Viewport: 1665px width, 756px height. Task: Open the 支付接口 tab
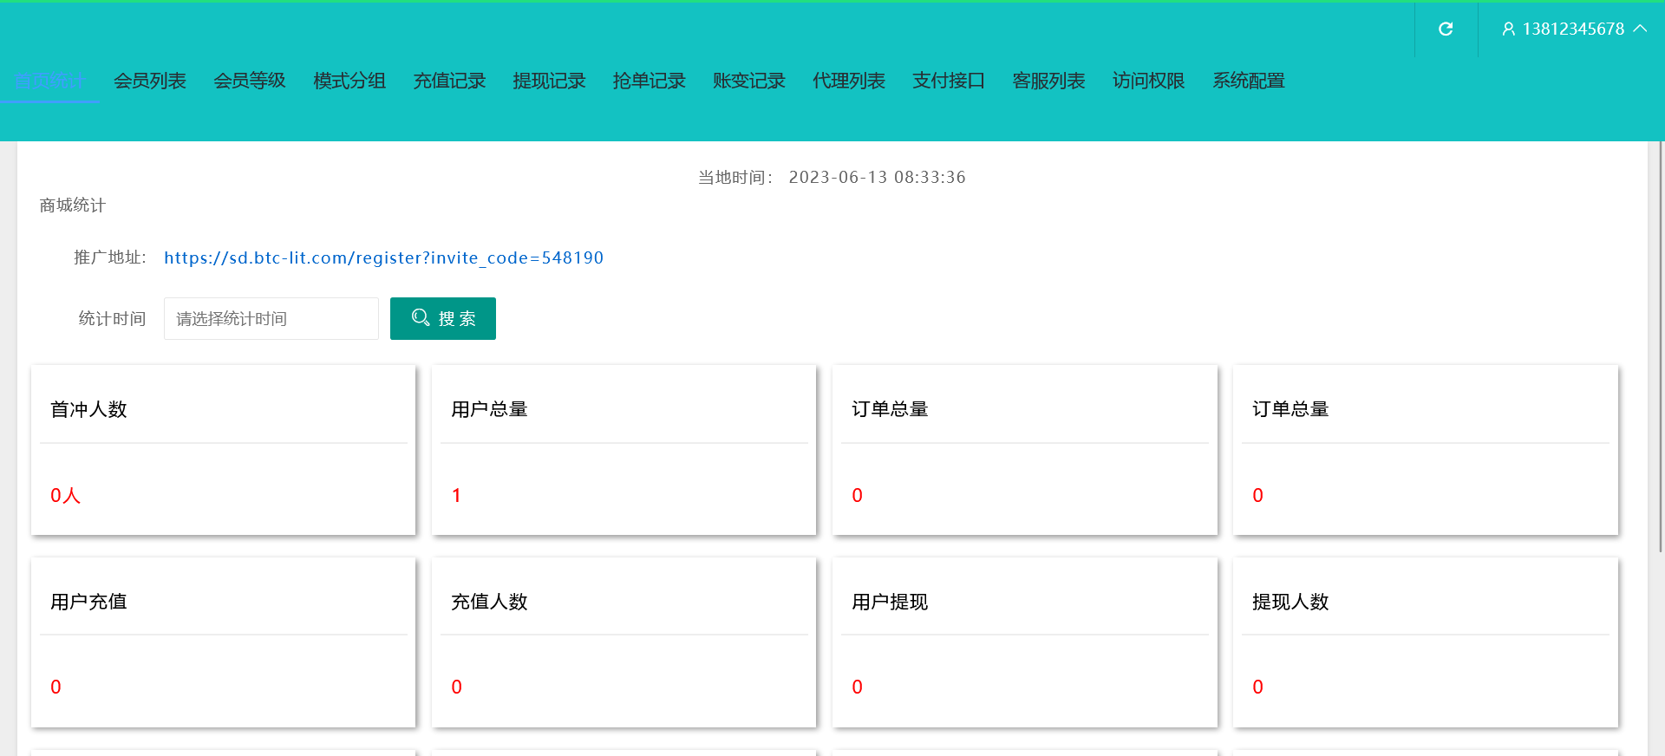tap(948, 81)
